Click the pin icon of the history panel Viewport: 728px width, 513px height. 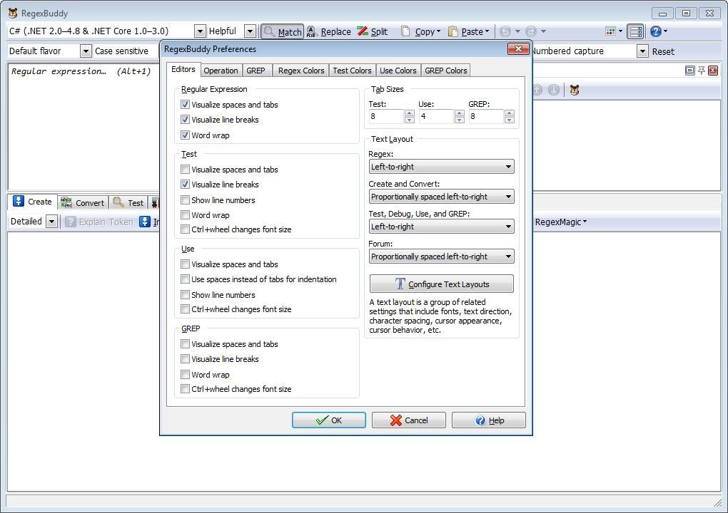pos(702,71)
